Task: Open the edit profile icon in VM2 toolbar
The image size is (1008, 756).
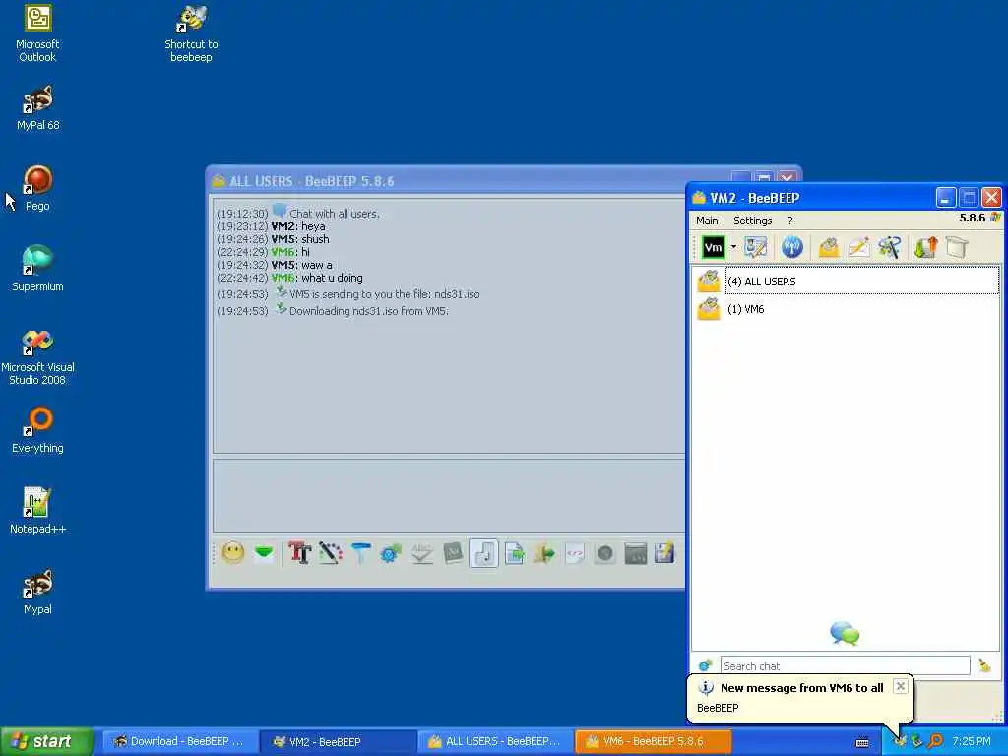Action: (x=756, y=247)
